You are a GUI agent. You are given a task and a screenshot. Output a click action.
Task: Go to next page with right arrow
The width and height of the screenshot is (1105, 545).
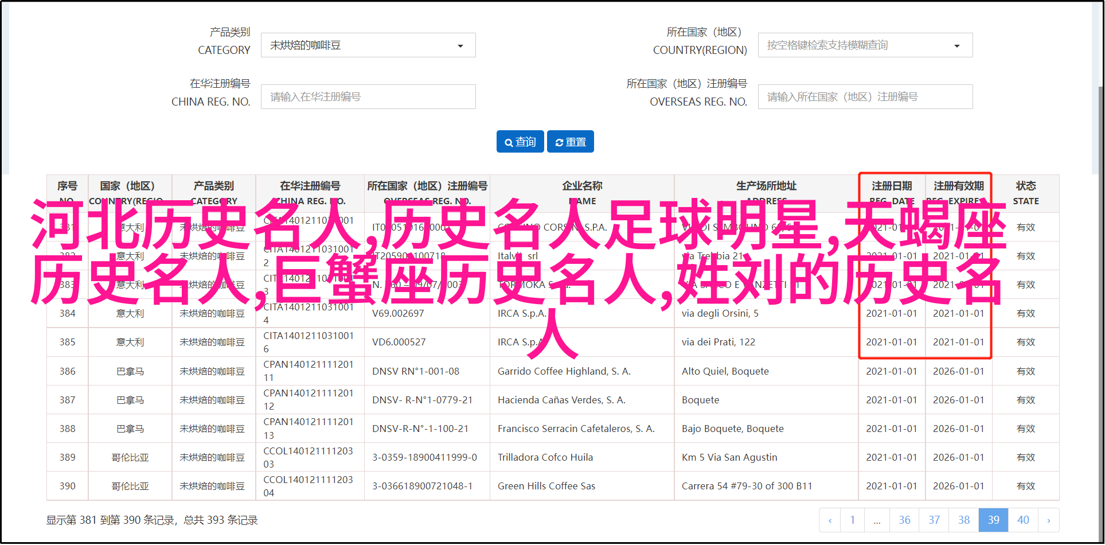[1048, 520]
